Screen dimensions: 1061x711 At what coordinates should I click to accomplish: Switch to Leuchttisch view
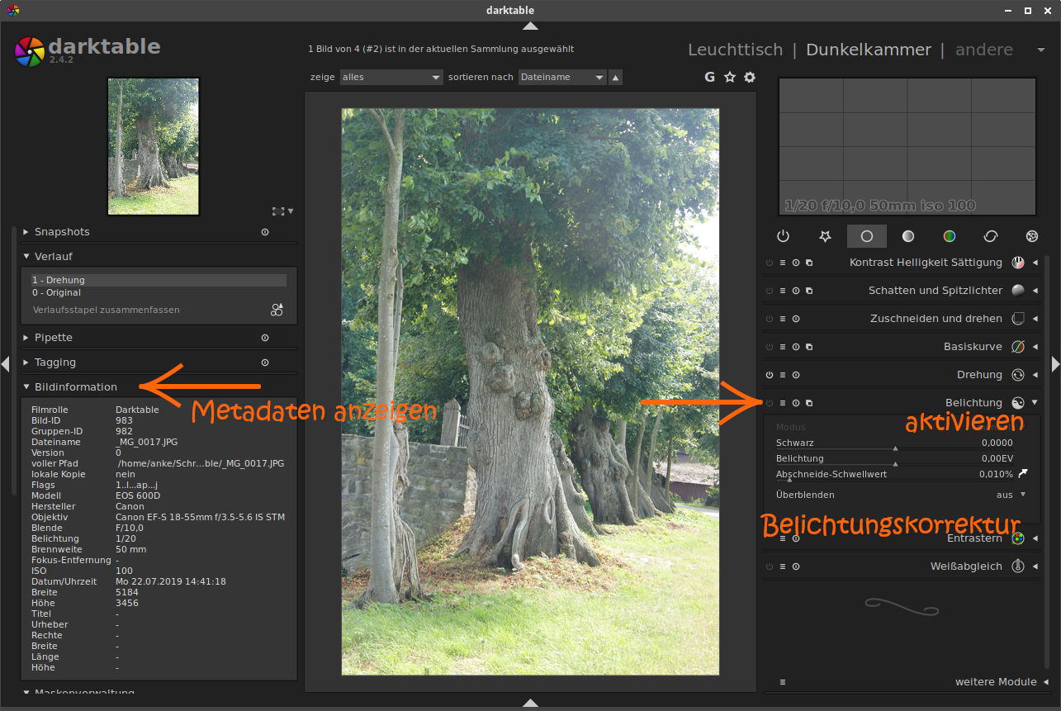point(735,50)
